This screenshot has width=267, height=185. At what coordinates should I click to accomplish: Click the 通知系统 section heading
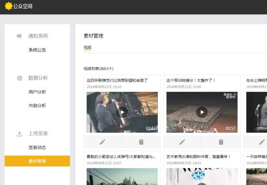[x=38, y=36]
